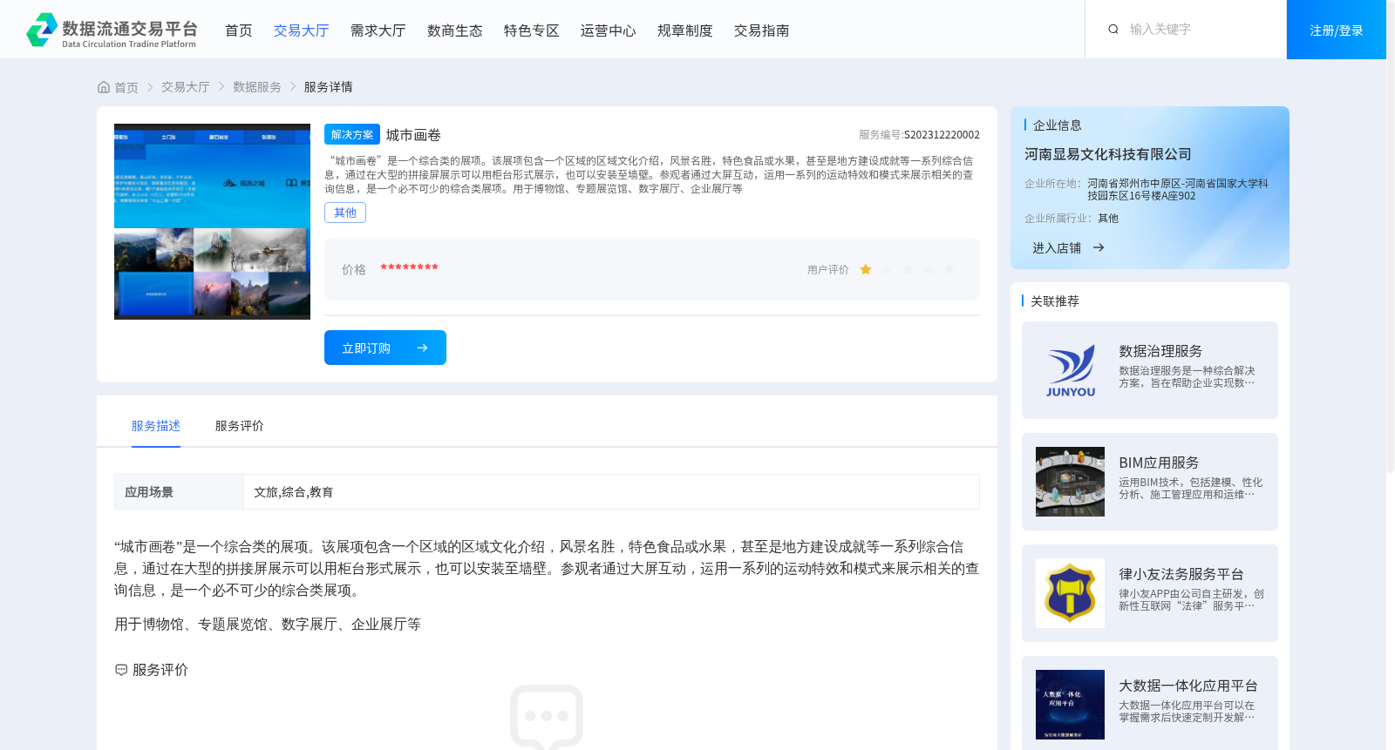Viewport: 1395px width, 750px height.
Task: Open 运营中心 navigation item
Action: 609,30
